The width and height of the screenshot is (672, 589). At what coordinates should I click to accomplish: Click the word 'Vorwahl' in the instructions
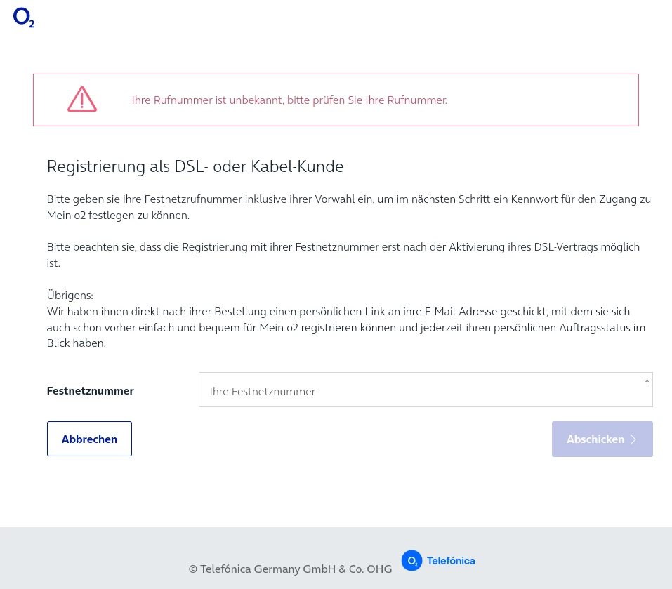pos(381,199)
